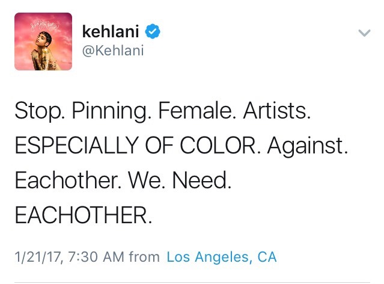Click the word "from" before the location
Viewport: 384px width, 284px height.
[x=144, y=257]
